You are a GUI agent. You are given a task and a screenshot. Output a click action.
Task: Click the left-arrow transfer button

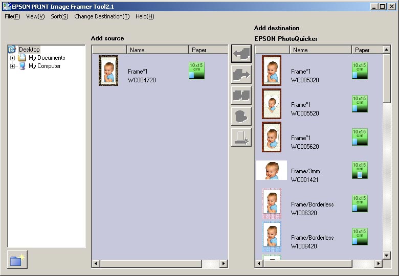click(241, 54)
